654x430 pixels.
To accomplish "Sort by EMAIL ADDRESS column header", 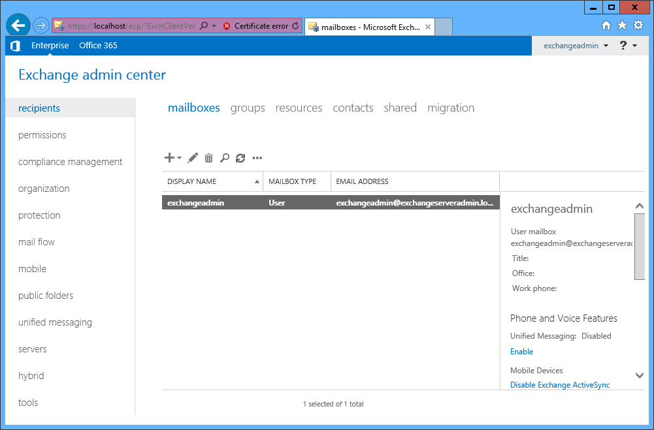I will coord(415,181).
